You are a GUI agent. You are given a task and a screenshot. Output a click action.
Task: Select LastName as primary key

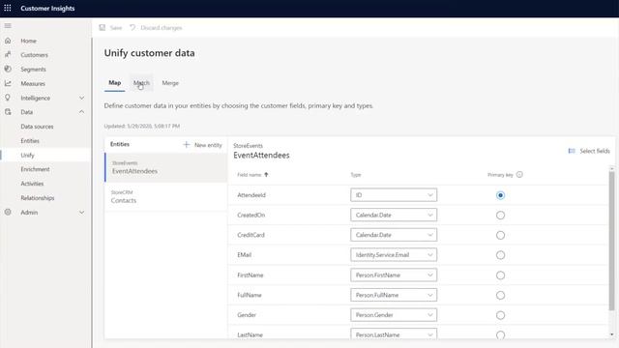(x=500, y=335)
